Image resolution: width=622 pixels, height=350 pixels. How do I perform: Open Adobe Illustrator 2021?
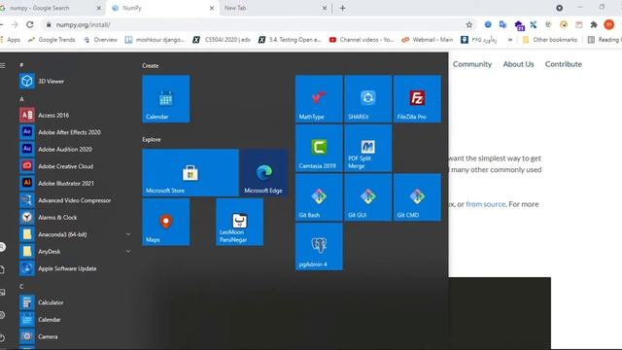pos(75,184)
